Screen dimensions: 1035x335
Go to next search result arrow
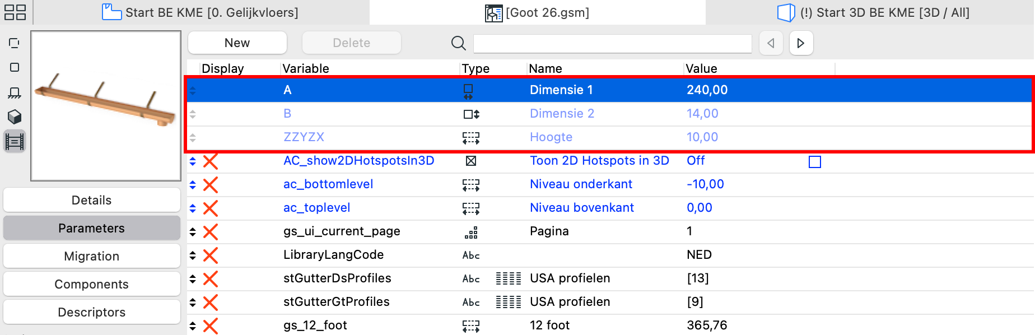click(x=801, y=43)
